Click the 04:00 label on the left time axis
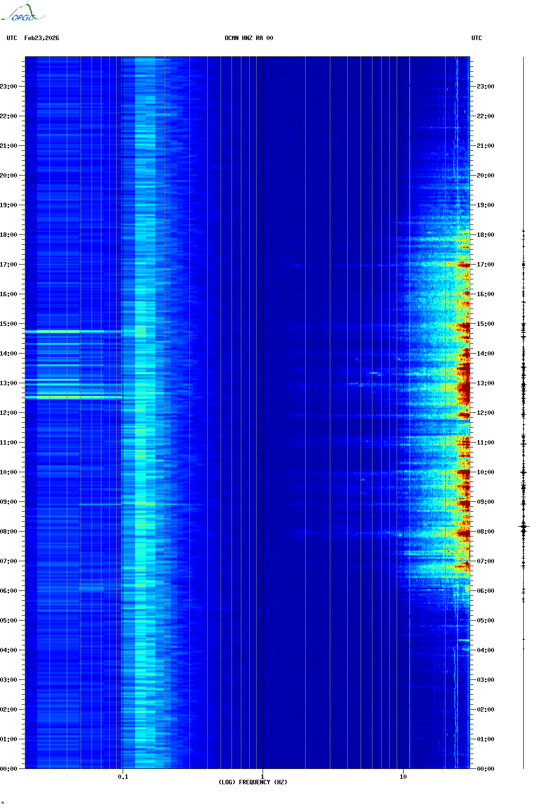Image resolution: width=545 pixels, height=808 pixels. [8, 650]
